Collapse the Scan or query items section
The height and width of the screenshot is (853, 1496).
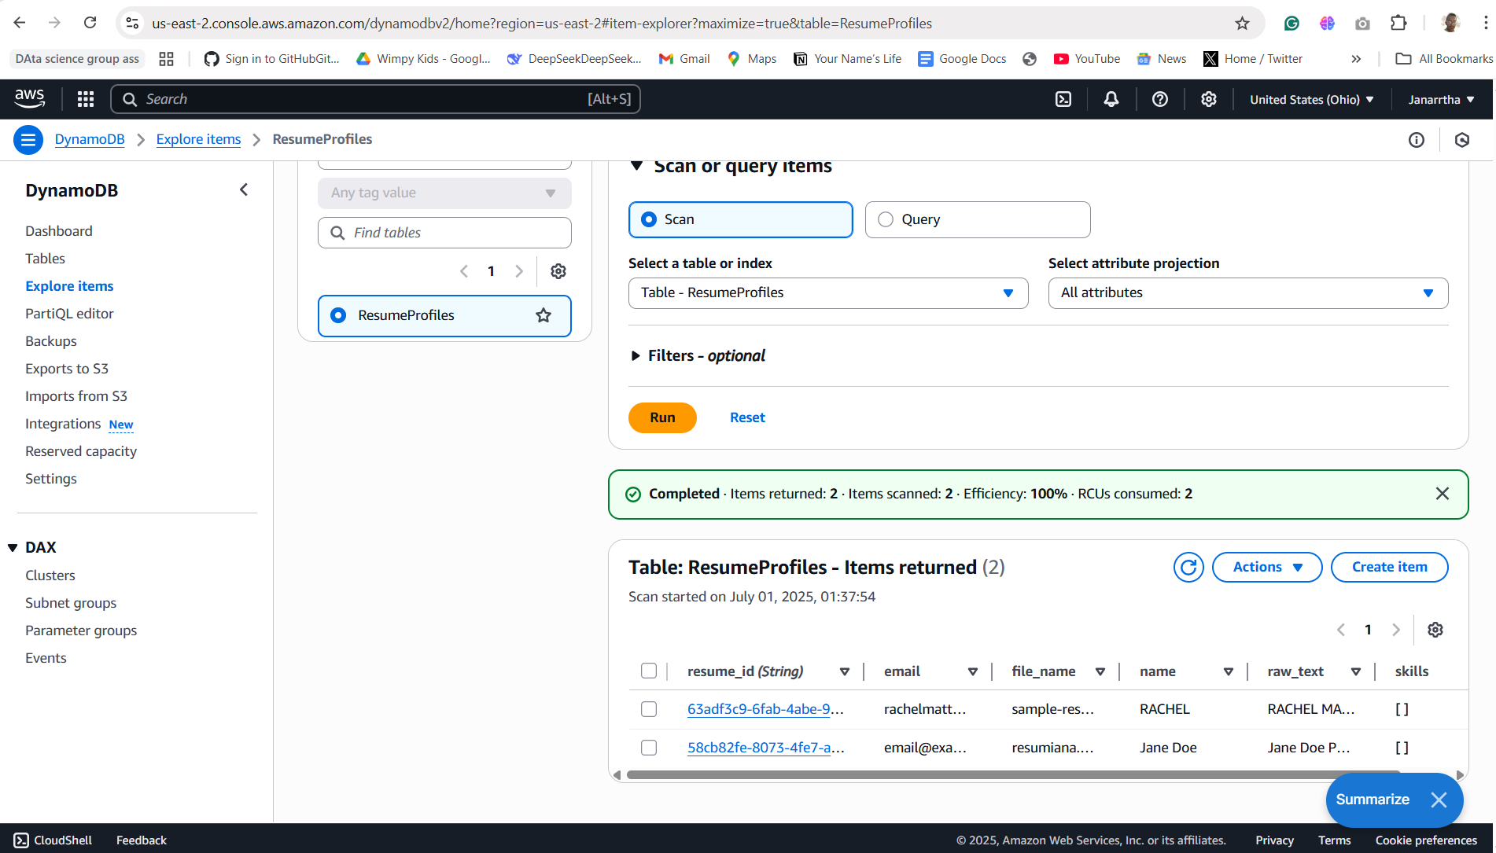tap(637, 166)
